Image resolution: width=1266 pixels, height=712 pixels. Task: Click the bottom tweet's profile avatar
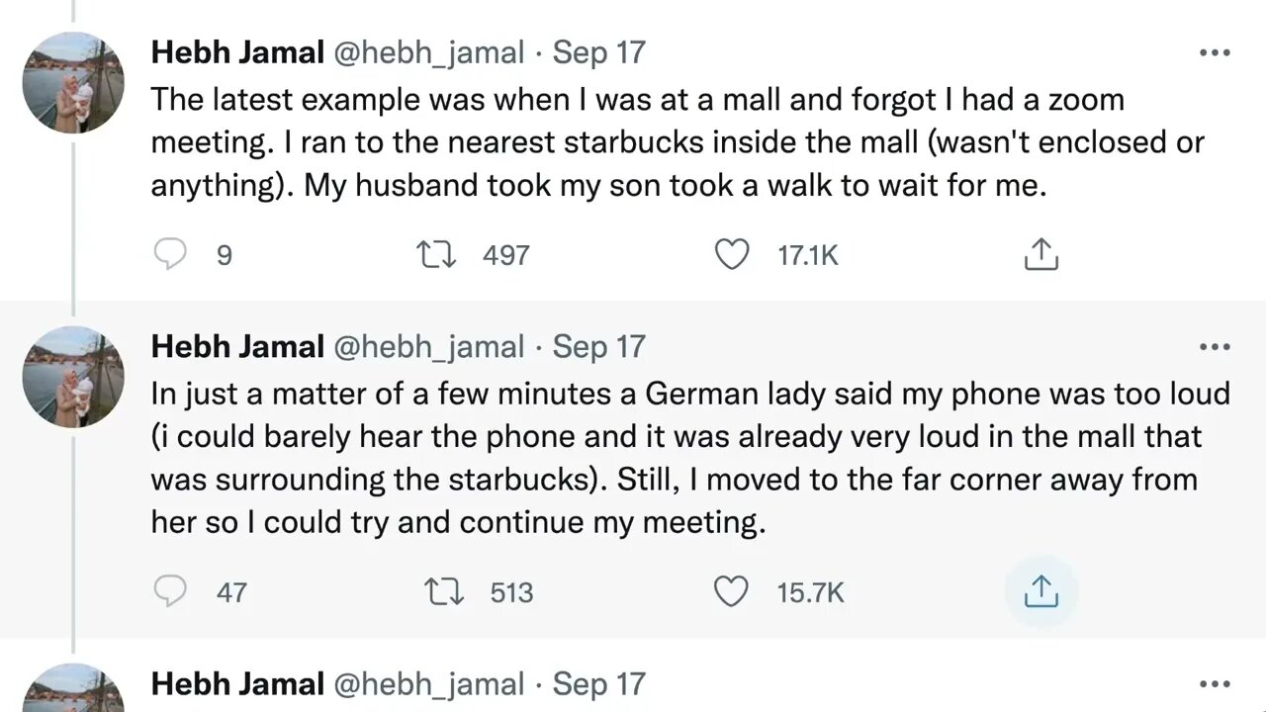73,690
